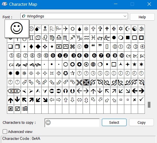Screen dimensions: 157x143
Task: Choose the Libra scales zodiac symbol
Action: (59, 38)
